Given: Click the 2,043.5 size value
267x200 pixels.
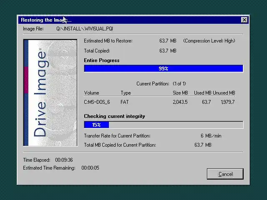Looking at the screenshot, I should (180, 102).
